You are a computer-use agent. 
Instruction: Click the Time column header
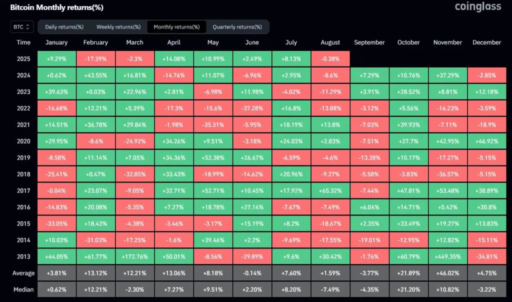pyautogui.click(x=23, y=42)
